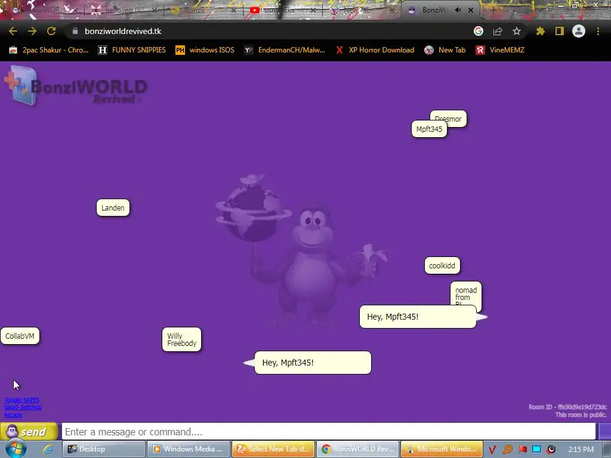
Task: Open the XP Horror Download bookmark
Action: [x=375, y=50]
